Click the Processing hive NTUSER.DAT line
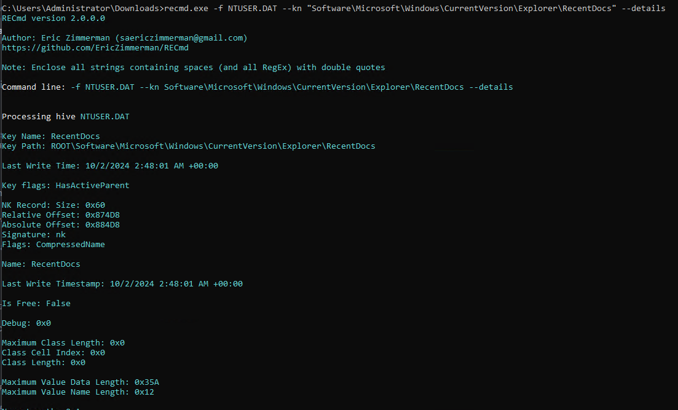The height and width of the screenshot is (410, 678). pos(66,116)
